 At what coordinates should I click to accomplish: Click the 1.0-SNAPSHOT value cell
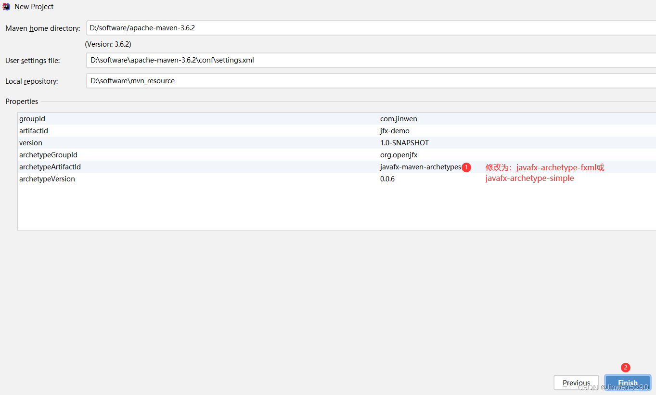coord(404,143)
